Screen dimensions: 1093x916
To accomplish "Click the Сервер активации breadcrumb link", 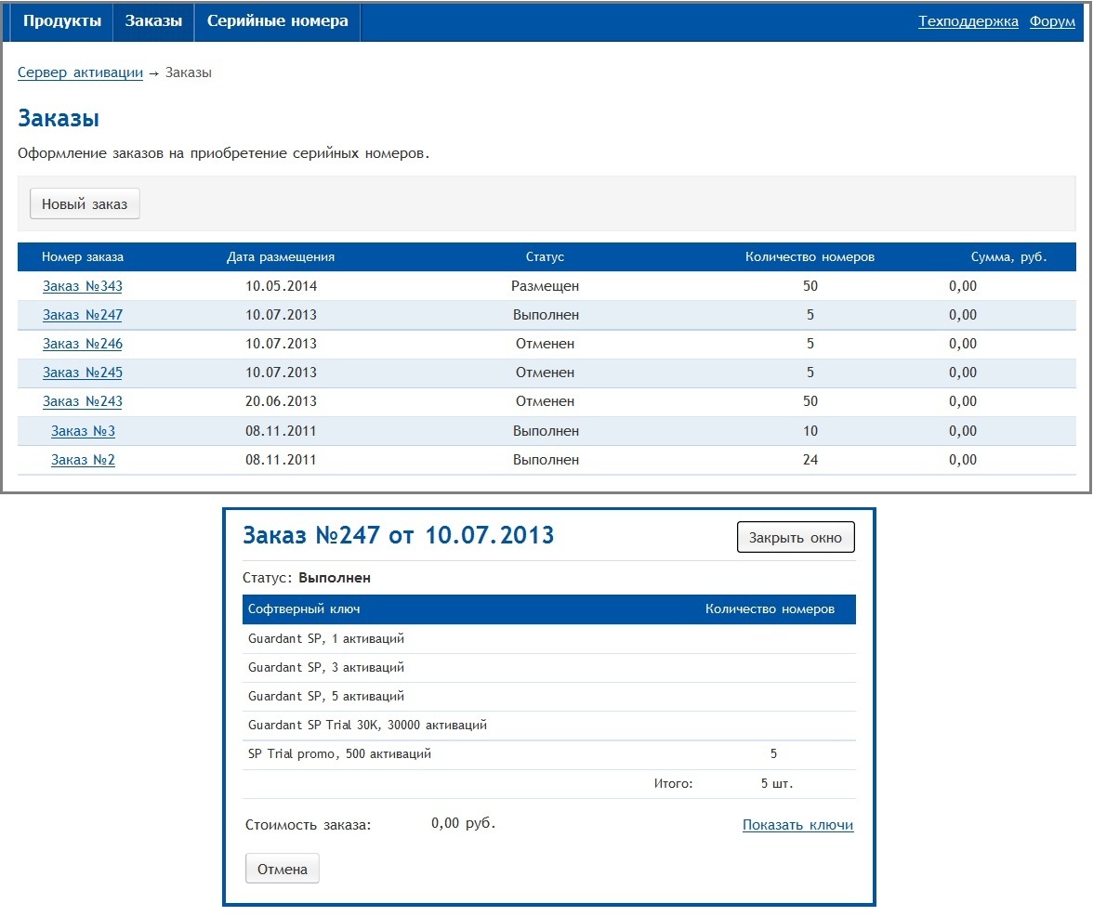I will [80, 72].
